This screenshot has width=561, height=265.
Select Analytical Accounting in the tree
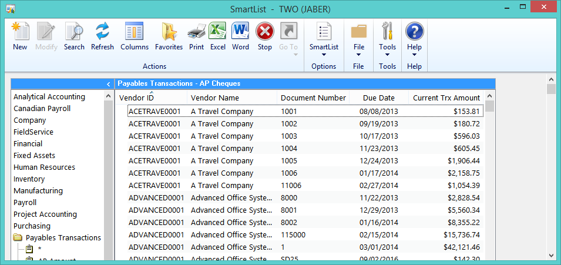pyautogui.click(x=49, y=97)
